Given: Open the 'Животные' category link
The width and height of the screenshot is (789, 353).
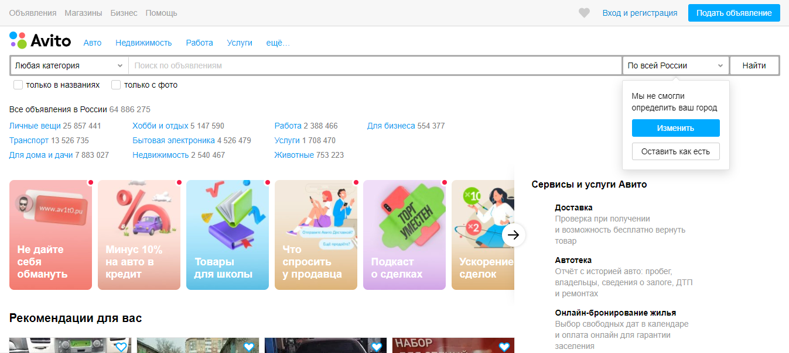Looking at the screenshot, I should (294, 155).
